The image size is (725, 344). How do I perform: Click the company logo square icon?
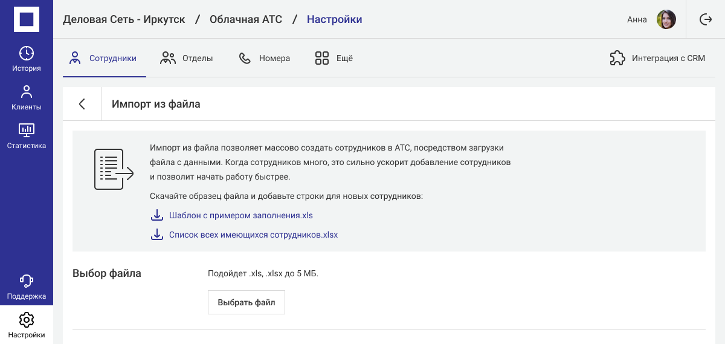27,19
